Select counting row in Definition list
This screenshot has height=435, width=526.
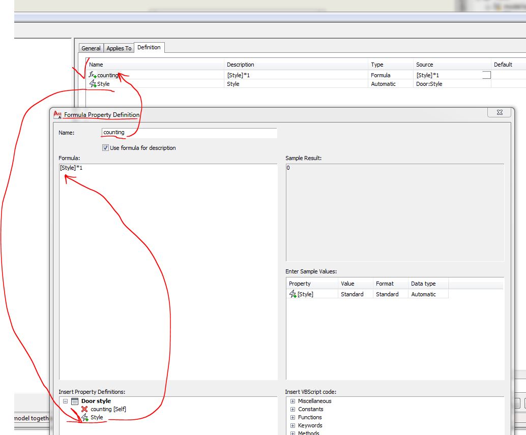coord(153,75)
